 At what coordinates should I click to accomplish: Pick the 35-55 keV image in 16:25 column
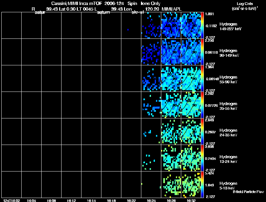tap(151, 105)
